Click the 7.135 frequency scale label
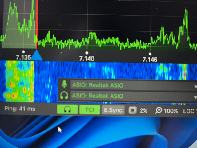Image resolution: width=197 pixels, height=148 pixels. click(23, 57)
